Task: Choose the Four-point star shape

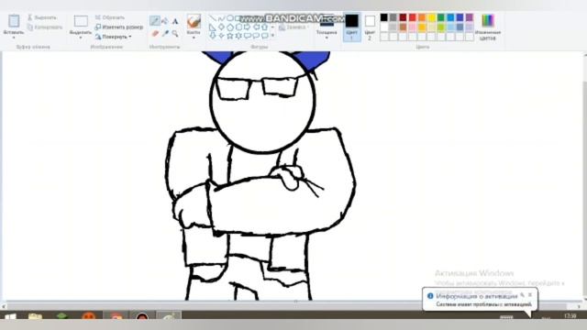Action: coord(221,36)
